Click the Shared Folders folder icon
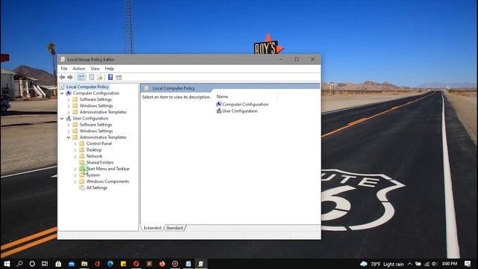478x269 pixels. click(81, 163)
